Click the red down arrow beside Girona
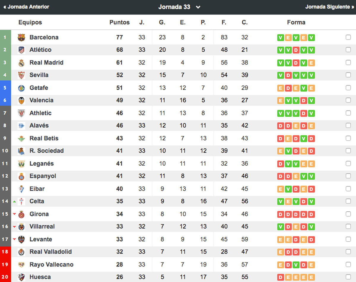This screenshot has width=356, height=282. click(x=14, y=214)
